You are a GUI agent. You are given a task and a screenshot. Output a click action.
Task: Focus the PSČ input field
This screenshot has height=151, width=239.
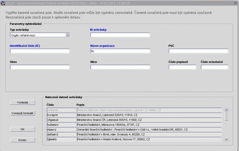tap(198, 51)
